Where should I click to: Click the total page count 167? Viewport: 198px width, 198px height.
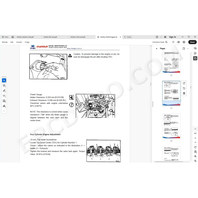coord(195,133)
